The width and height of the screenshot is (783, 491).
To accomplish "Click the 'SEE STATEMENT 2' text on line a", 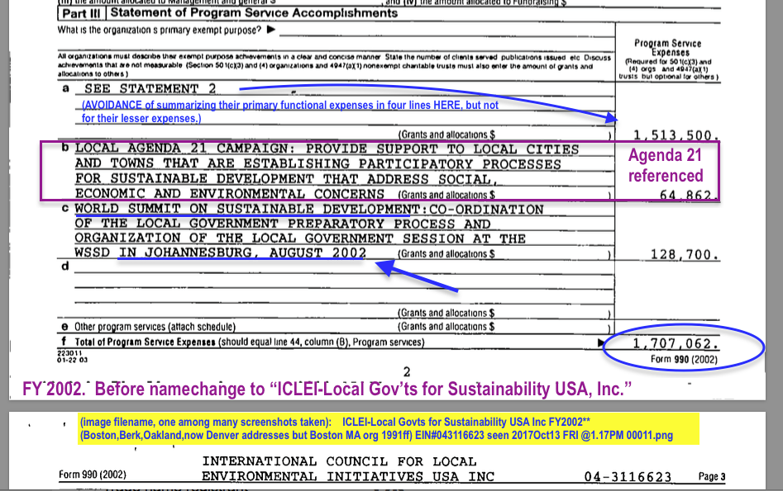I will (150, 89).
